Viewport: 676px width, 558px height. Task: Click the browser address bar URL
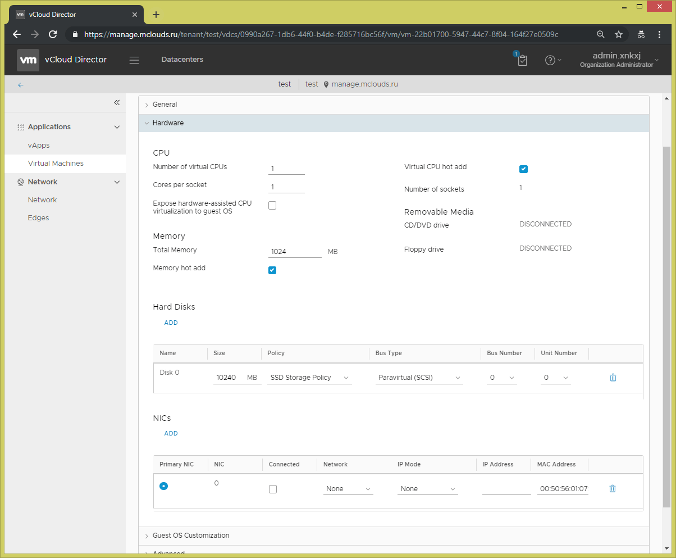tap(321, 34)
